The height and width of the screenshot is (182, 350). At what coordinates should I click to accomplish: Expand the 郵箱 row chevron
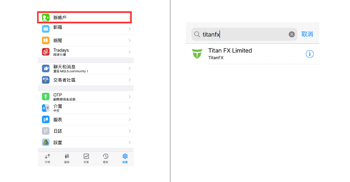(x=130, y=29)
